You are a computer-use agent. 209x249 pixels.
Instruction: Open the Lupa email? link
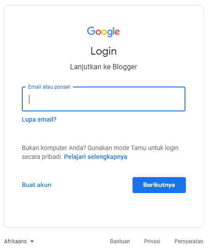pyautogui.click(x=39, y=119)
